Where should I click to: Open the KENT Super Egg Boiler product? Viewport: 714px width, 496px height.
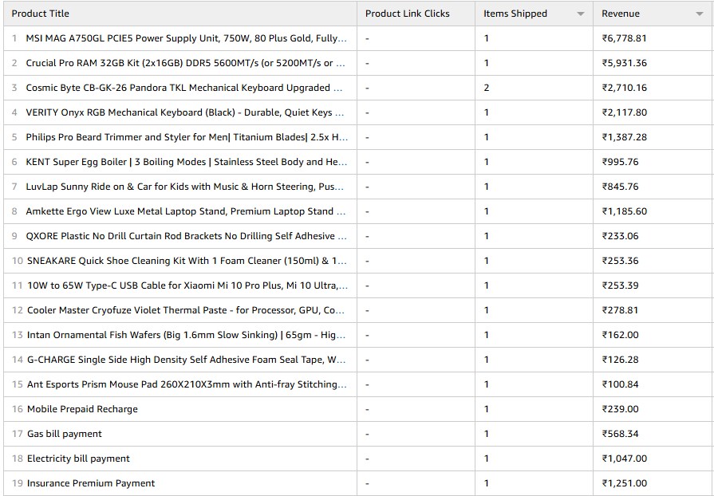[x=186, y=162]
